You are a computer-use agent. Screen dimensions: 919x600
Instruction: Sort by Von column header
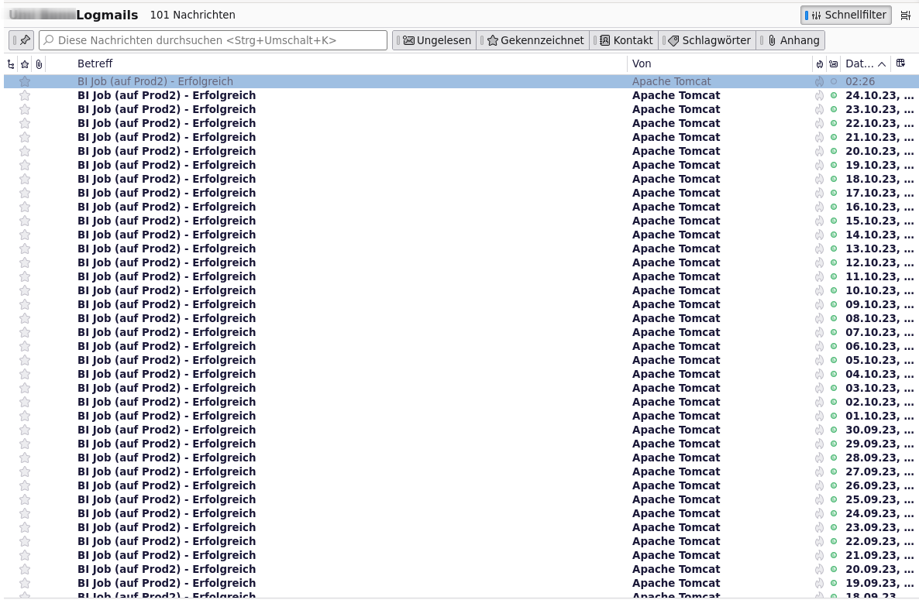(x=641, y=63)
